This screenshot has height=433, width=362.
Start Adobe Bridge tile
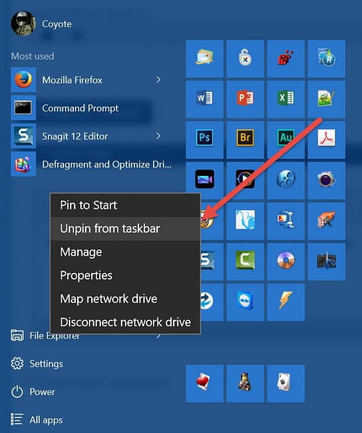[x=245, y=140]
